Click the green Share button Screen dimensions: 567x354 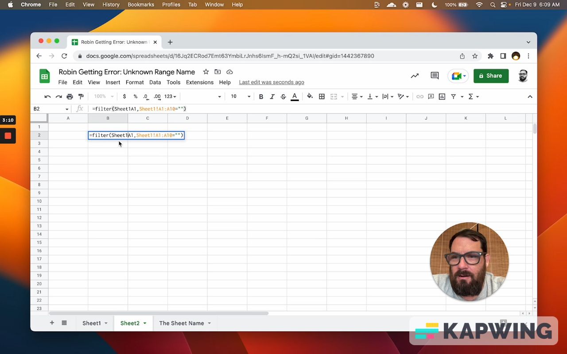point(491,76)
